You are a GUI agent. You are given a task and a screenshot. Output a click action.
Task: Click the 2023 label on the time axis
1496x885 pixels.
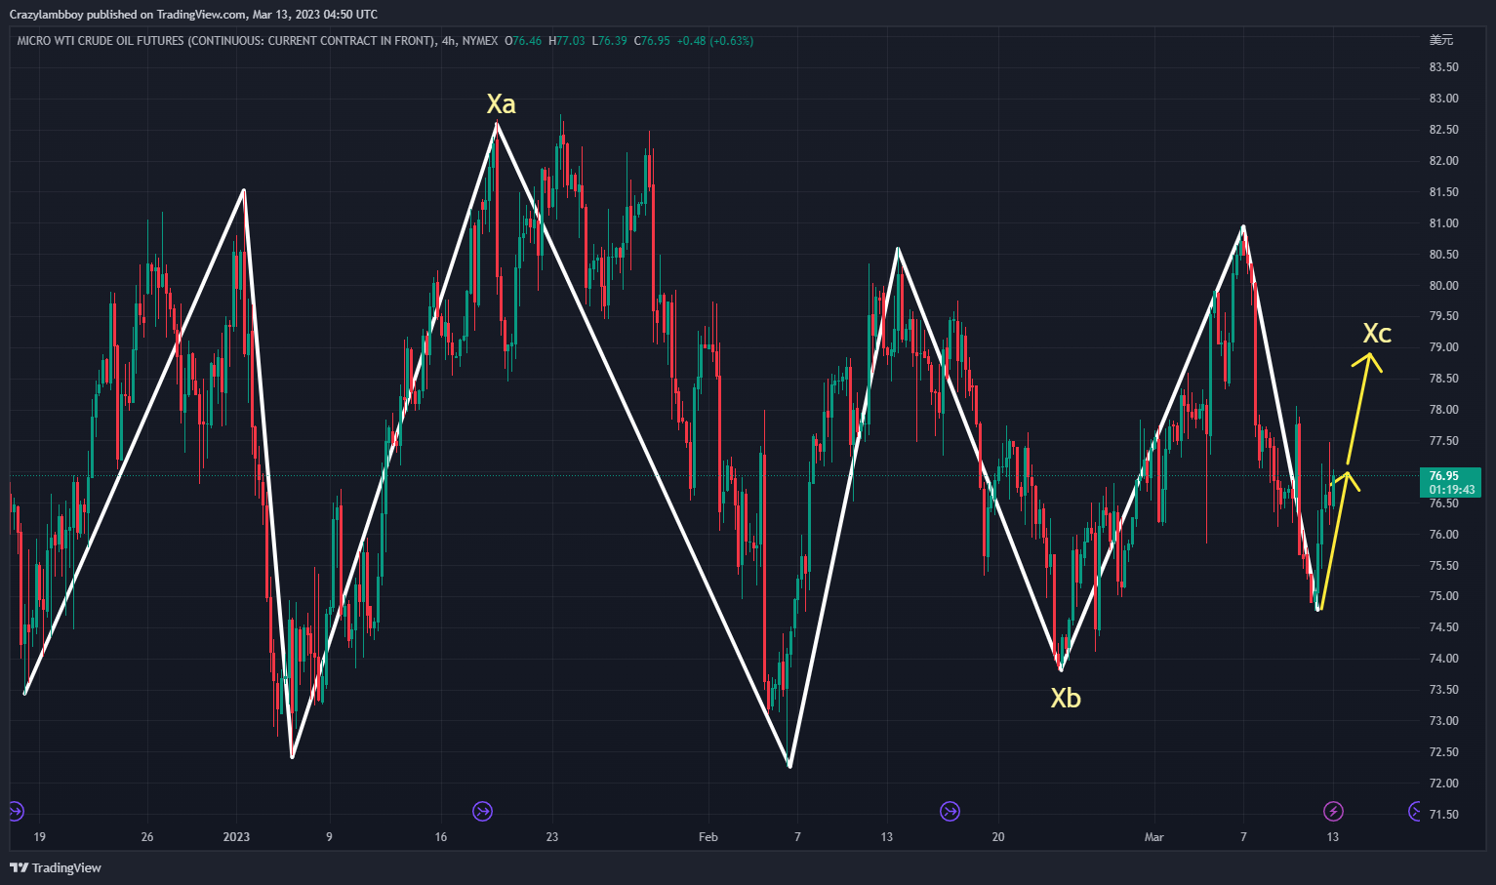coord(236,837)
